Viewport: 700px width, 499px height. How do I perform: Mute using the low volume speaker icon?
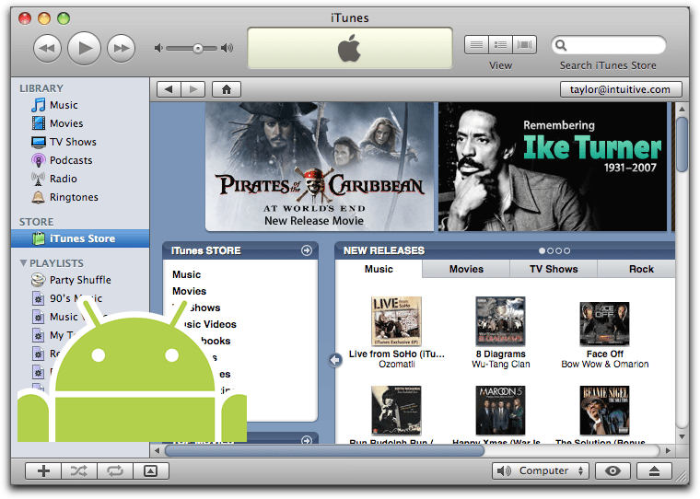click(158, 48)
